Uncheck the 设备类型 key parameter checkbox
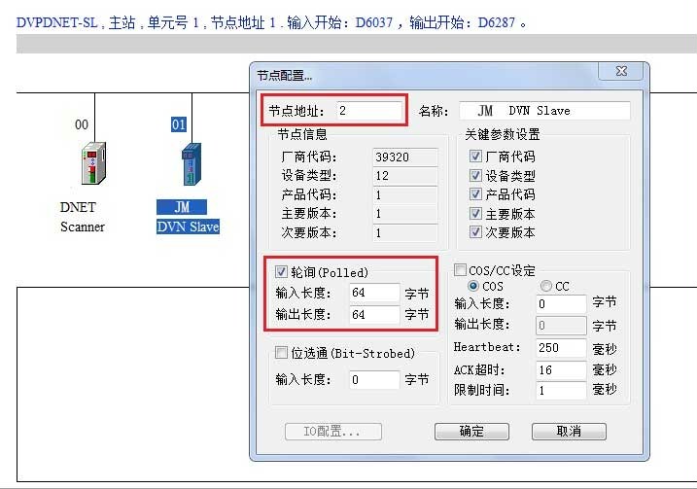The image size is (697, 489). click(x=475, y=176)
